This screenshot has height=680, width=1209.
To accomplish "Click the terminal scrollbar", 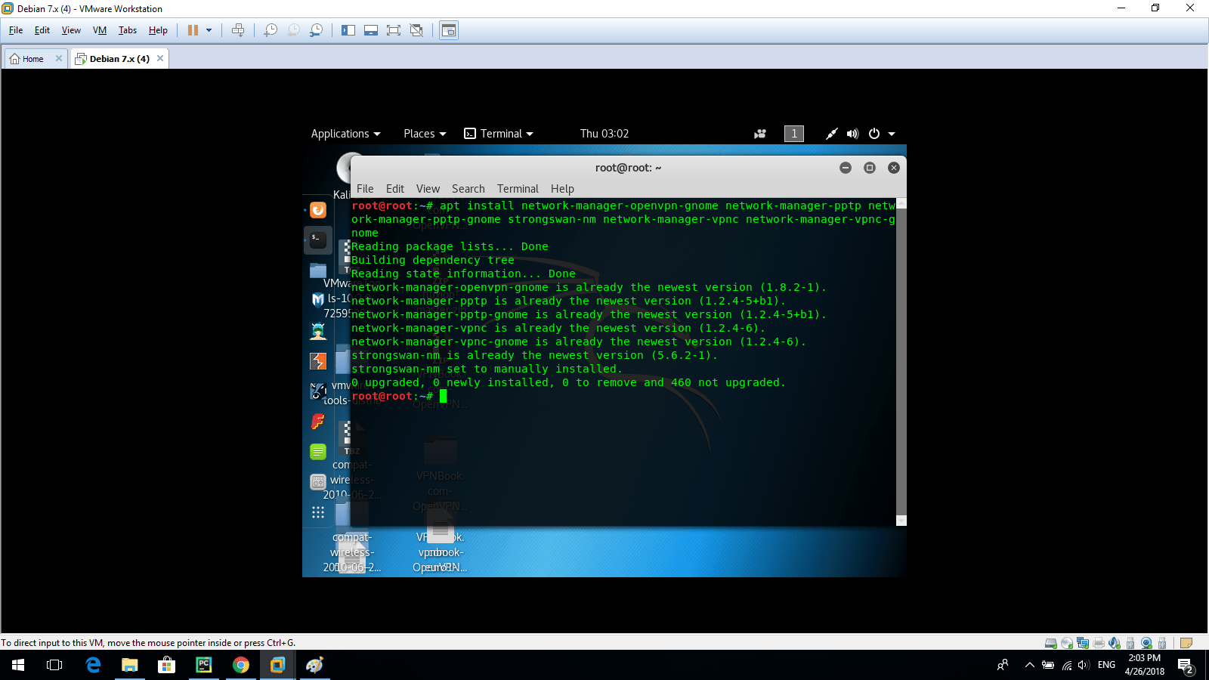I will coord(901,363).
